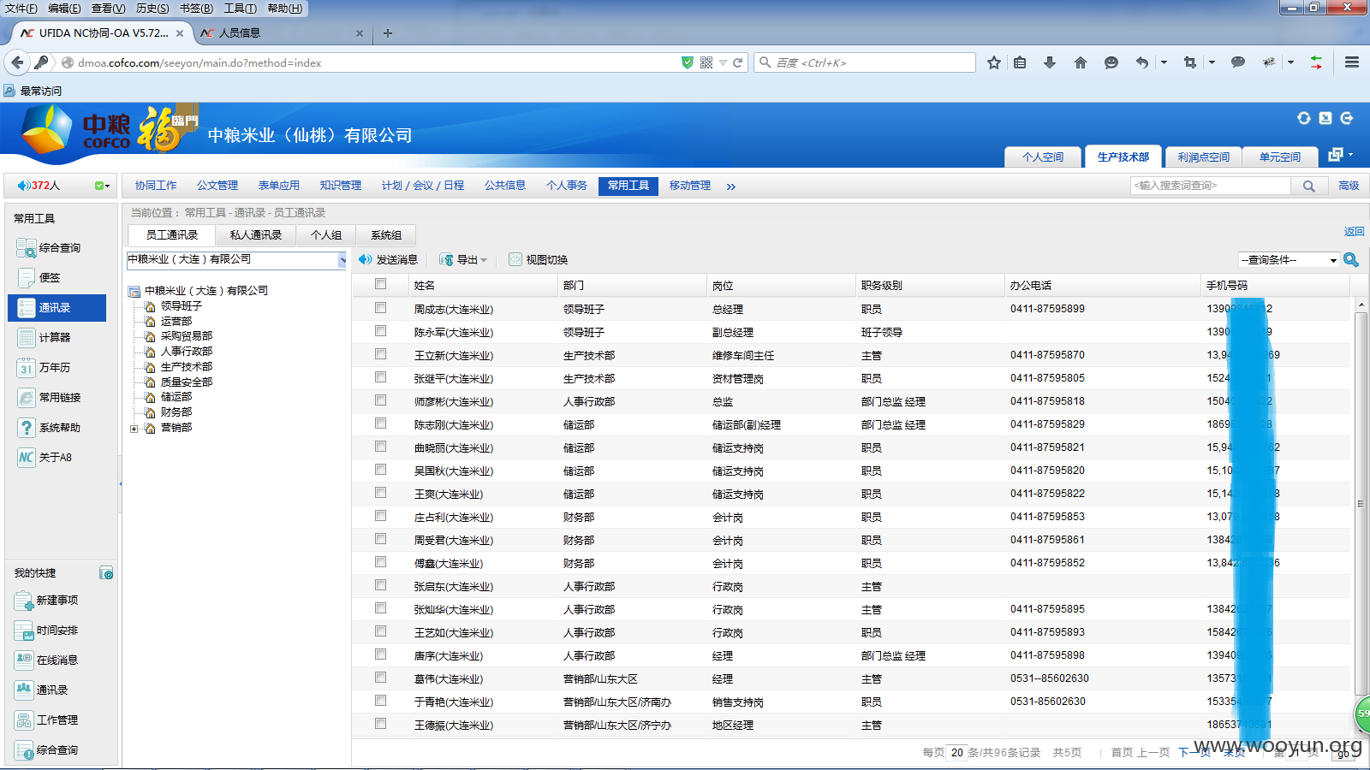Viewport: 1370px width, 770px height.
Task: Expand more nav items with the » chevron
Action: (x=730, y=187)
